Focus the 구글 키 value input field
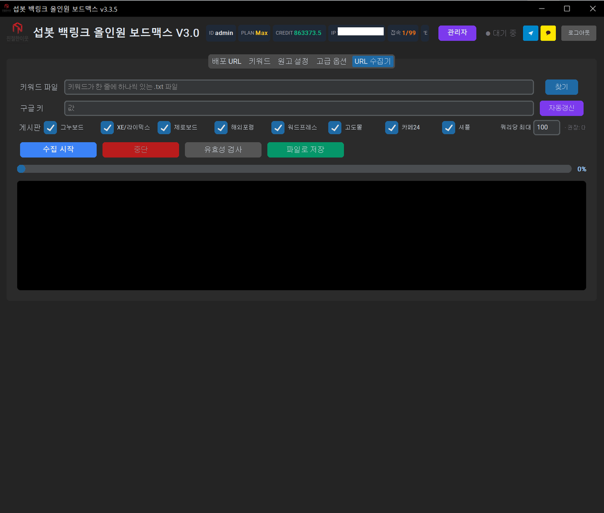The image size is (604, 513). click(x=299, y=108)
